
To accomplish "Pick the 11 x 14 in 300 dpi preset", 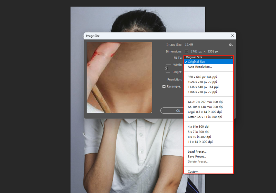I will click(x=209, y=142).
